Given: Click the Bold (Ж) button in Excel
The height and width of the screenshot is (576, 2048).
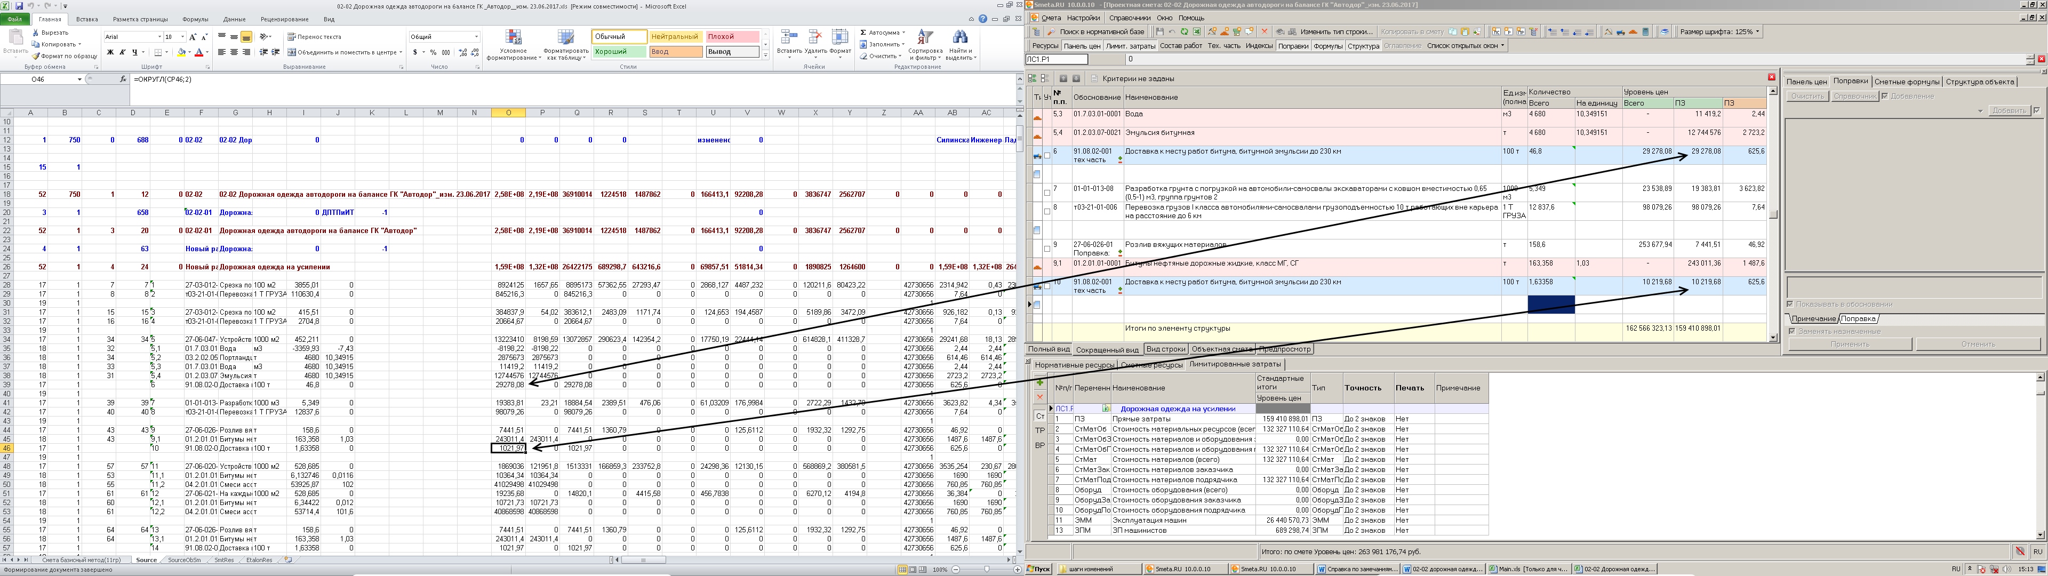Looking at the screenshot, I should 110,52.
